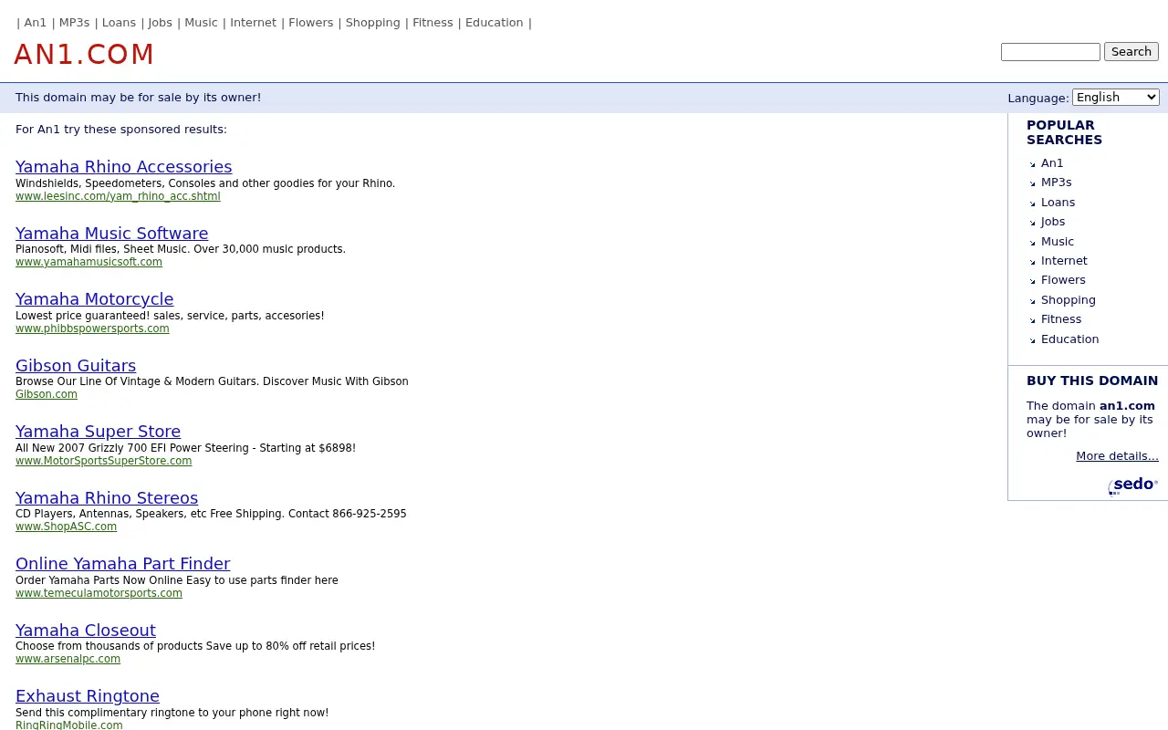Click the arrow bullet beside Jobs in sidebar

pos(1033,223)
